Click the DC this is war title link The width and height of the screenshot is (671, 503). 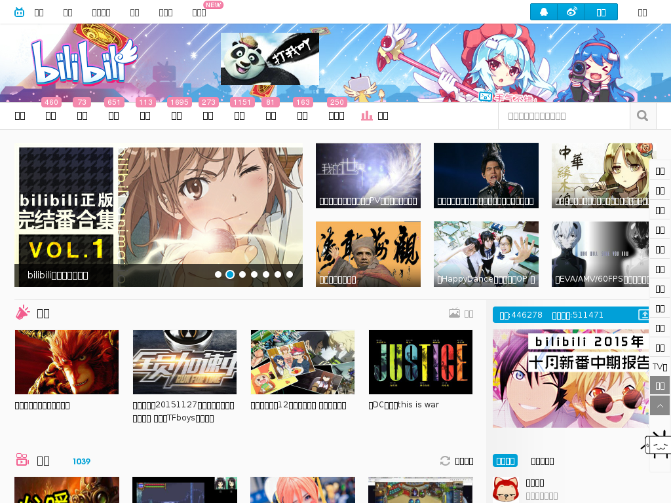click(x=404, y=405)
